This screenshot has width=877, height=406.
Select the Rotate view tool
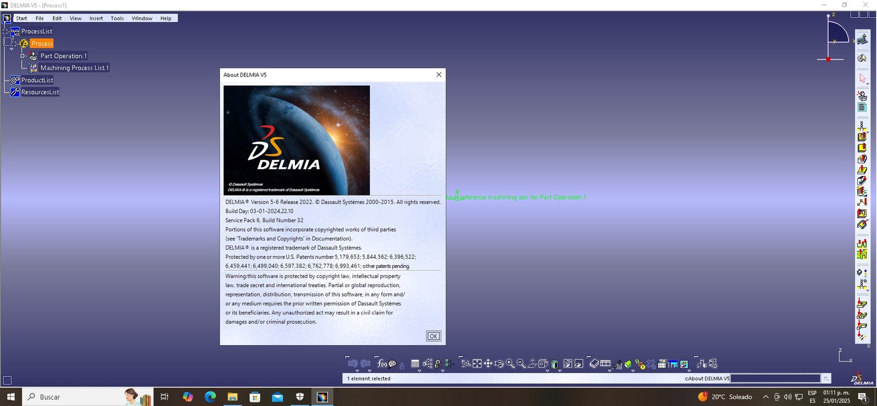pyautogui.click(x=499, y=363)
